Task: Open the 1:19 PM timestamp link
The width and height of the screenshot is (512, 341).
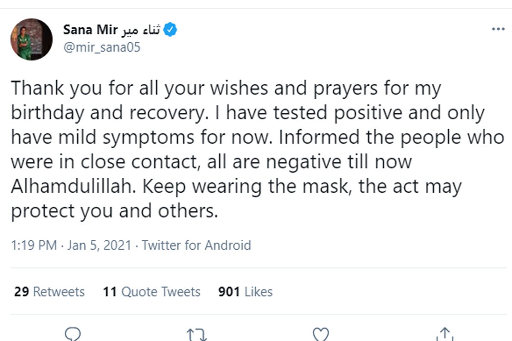Action: [x=33, y=246]
